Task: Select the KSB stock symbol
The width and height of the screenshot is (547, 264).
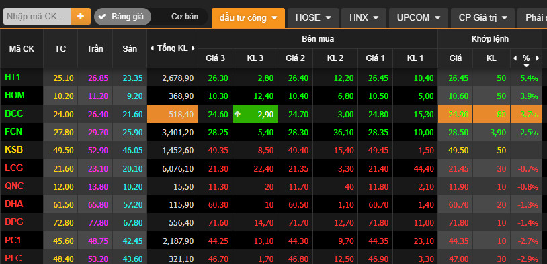Action: (x=13, y=149)
